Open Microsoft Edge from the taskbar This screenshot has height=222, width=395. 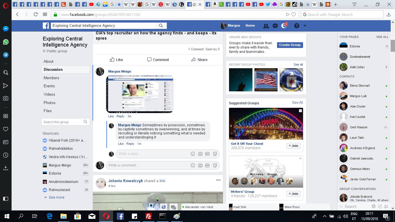click(49, 216)
